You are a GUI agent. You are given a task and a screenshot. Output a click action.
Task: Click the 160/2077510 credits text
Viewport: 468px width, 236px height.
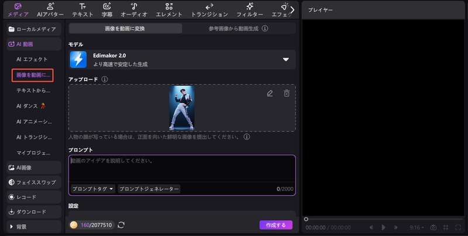coord(96,225)
